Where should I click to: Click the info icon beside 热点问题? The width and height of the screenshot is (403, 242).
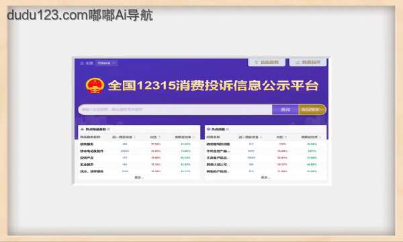pos(228,129)
